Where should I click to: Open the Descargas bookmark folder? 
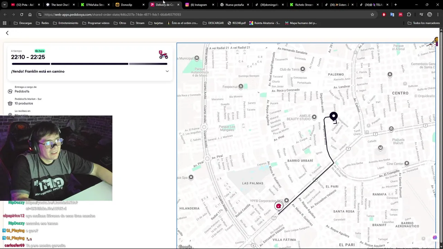(23, 23)
